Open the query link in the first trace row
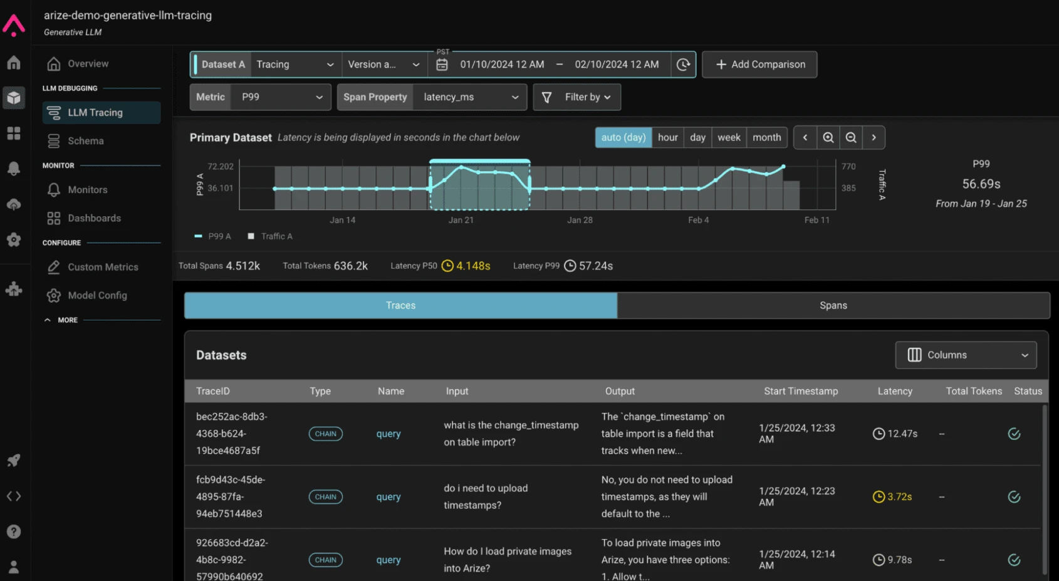 click(388, 433)
